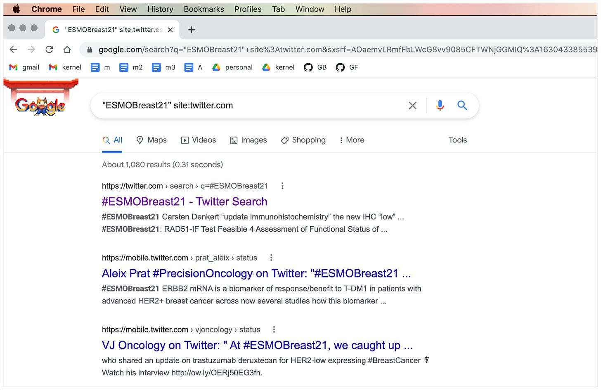Go forward with the forward arrow

coord(31,50)
